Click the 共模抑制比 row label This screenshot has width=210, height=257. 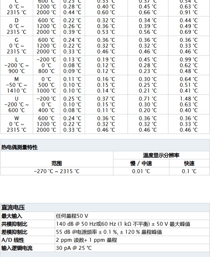(14, 224)
